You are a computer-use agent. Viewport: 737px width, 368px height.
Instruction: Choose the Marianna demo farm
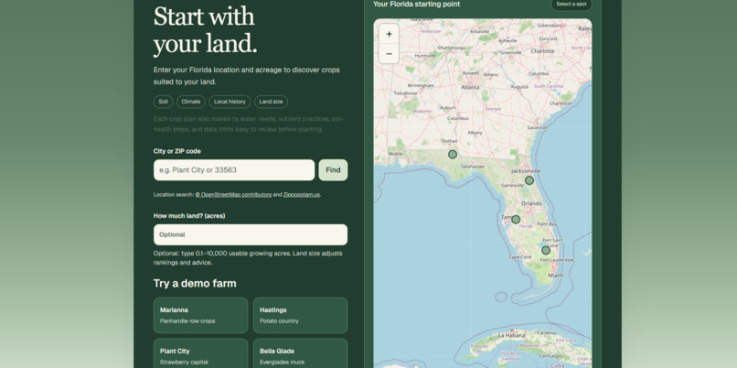pos(200,315)
